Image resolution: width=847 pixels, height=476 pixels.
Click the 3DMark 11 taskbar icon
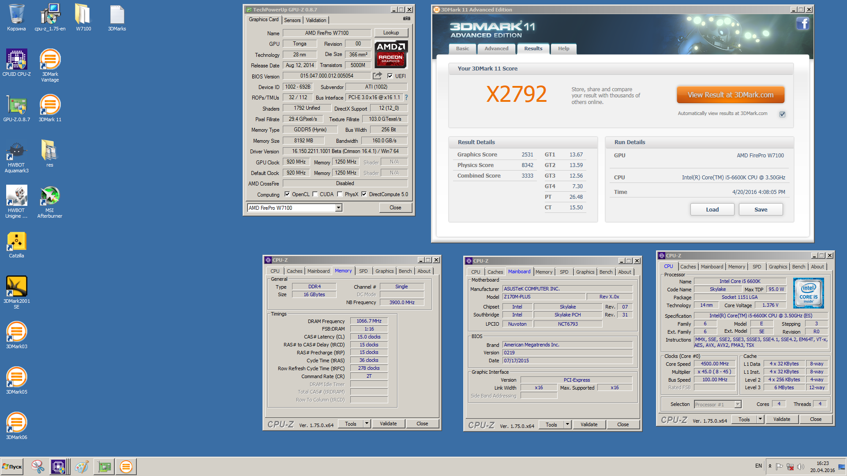126,467
